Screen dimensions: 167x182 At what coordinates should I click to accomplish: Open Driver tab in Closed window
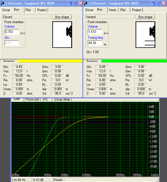tap(6, 10)
